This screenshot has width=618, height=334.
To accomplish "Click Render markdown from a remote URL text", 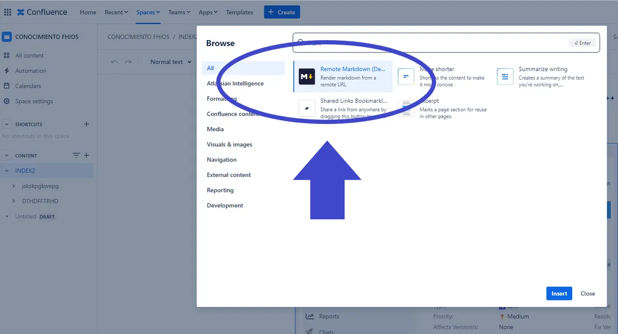I will [x=348, y=81].
